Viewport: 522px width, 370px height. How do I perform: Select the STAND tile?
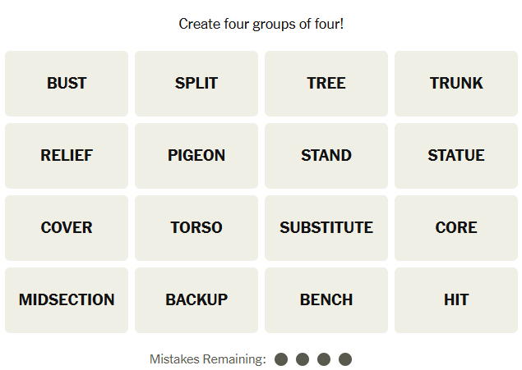click(x=326, y=156)
